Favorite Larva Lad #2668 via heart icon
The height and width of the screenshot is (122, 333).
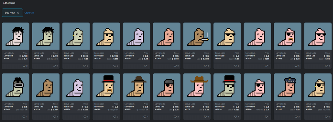tap(326, 117)
